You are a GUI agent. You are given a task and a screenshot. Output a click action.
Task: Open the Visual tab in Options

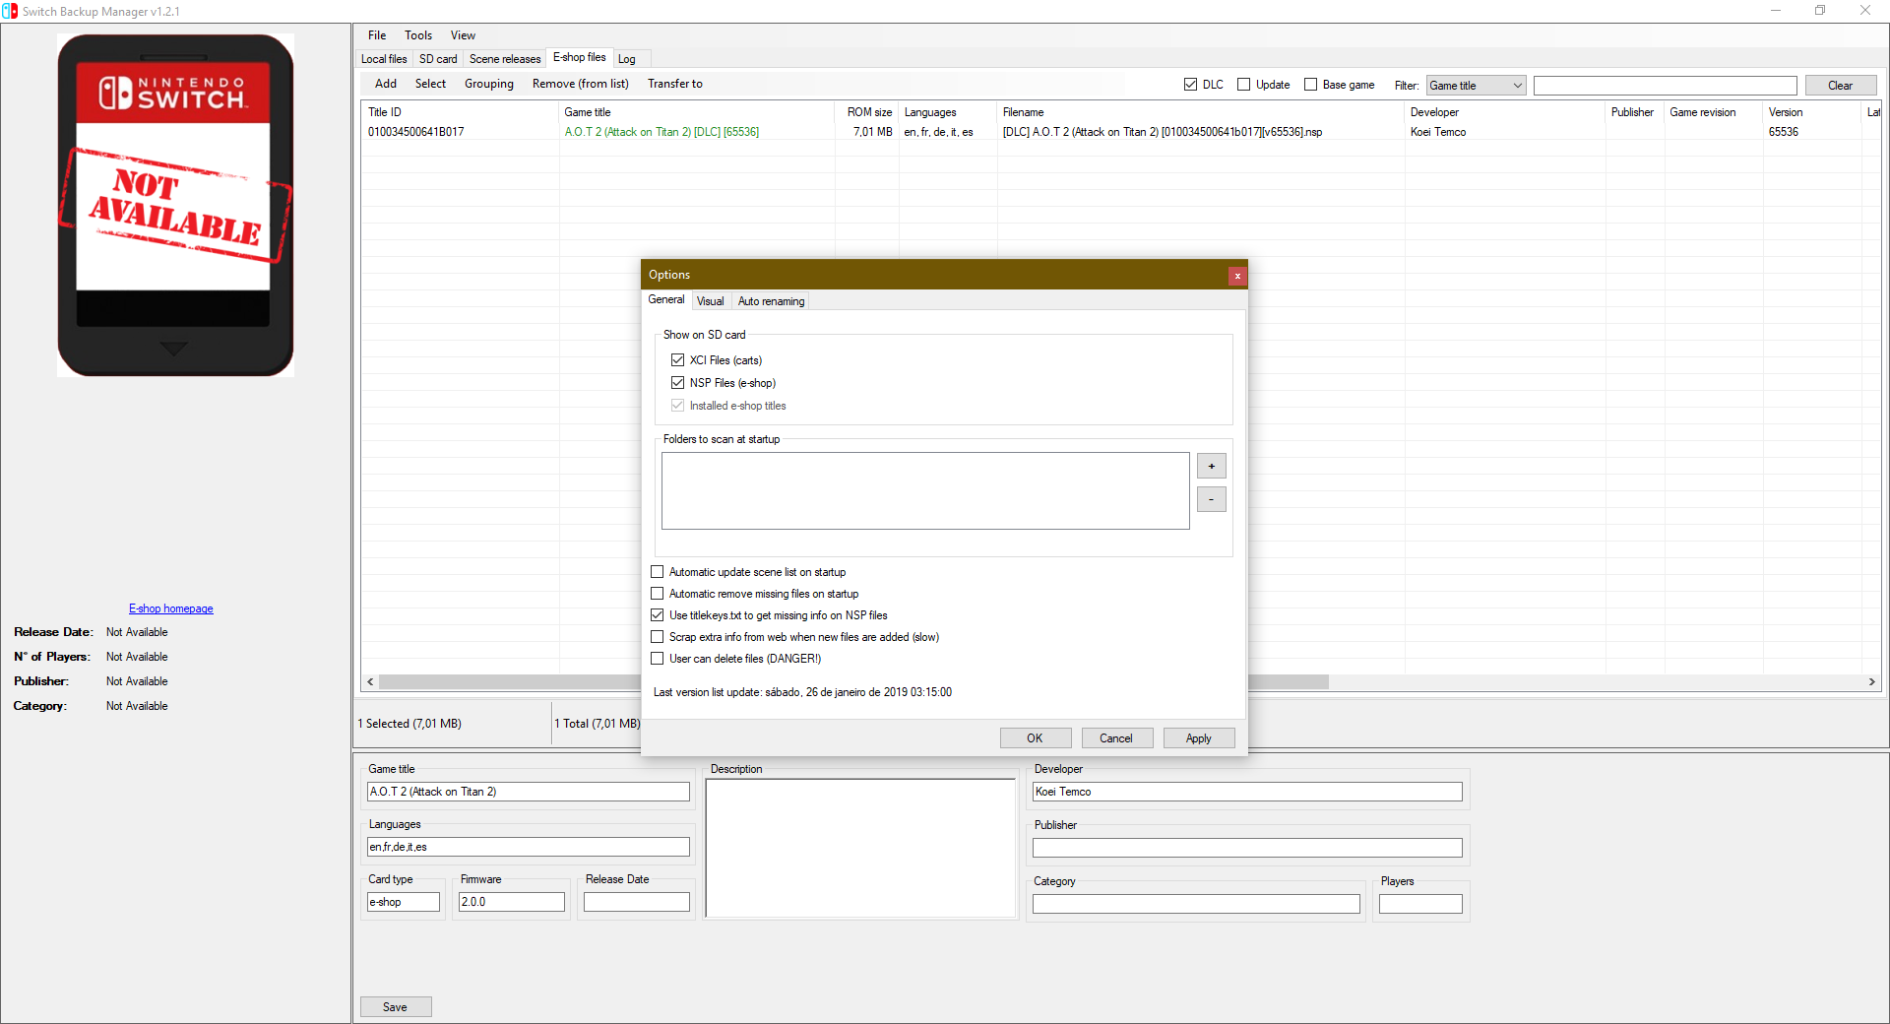711,301
